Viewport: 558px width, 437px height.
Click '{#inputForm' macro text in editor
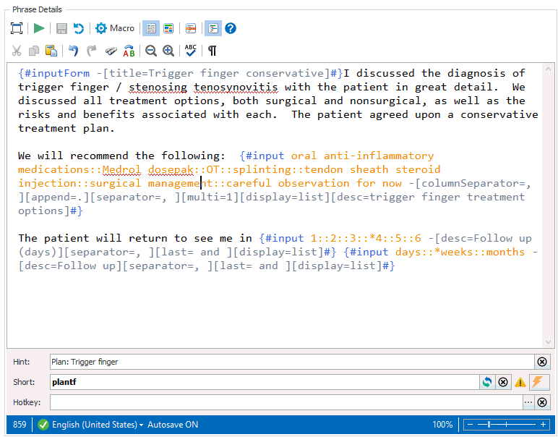tap(53, 73)
